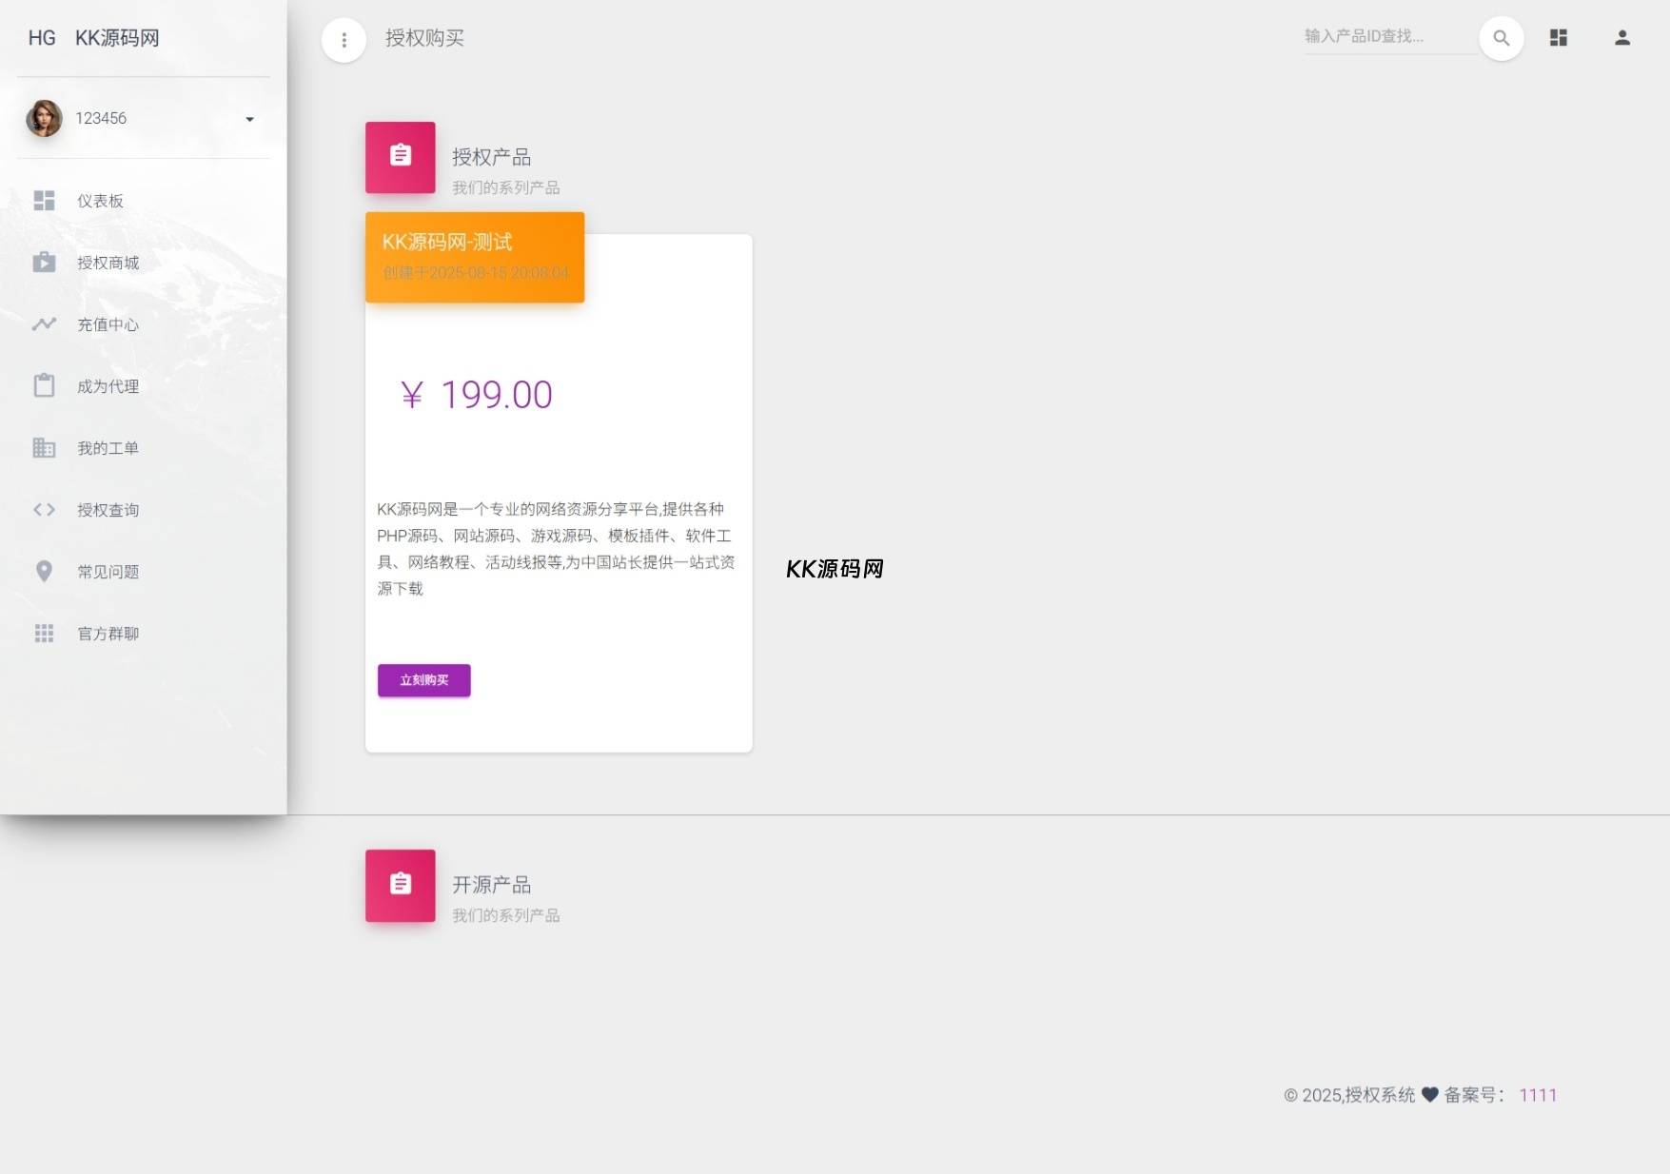The width and height of the screenshot is (1670, 1174).
Task: Click the 123456 username text
Action: coord(101,118)
